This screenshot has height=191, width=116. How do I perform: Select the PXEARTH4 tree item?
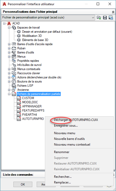pos(29,115)
